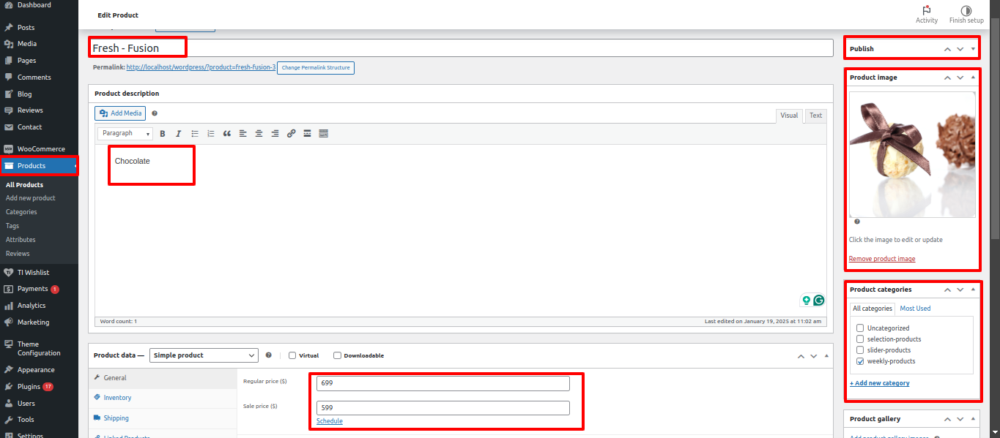Toggle bold formatting in the editor toolbar
The width and height of the screenshot is (1000, 438).
[163, 134]
